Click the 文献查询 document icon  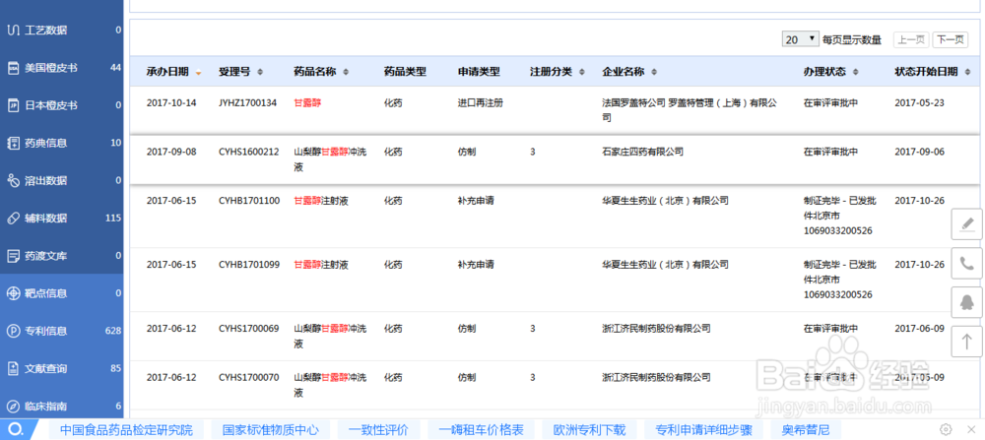point(13,368)
